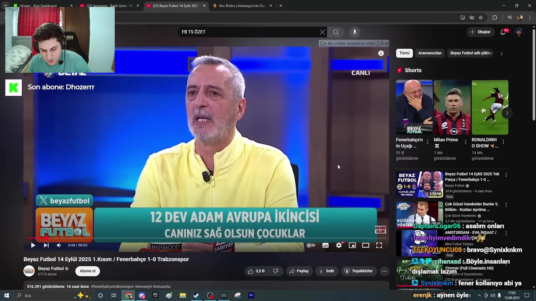Screen dimensions: 536x301
Task: Open the Beyaz Futbol channel name link
Action: 51,268
